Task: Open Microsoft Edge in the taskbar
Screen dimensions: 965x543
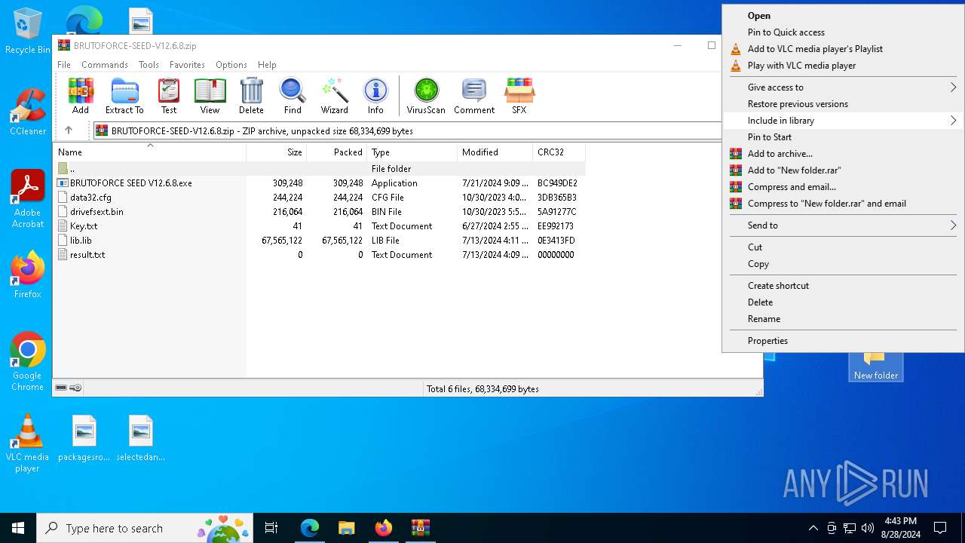Action: click(x=310, y=528)
